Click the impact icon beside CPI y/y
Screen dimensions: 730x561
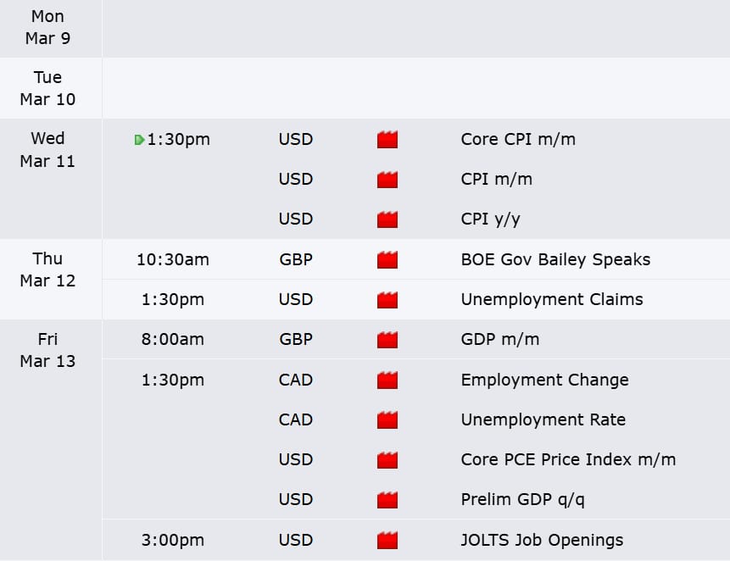click(387, 219)
